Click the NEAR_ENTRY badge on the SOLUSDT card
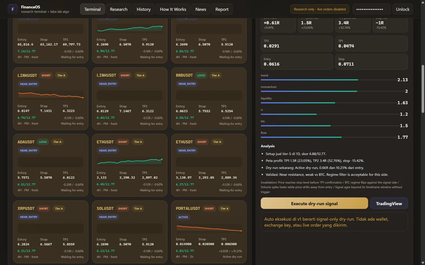Viewport: 425px width, 265px height. (x=108, y=217)
